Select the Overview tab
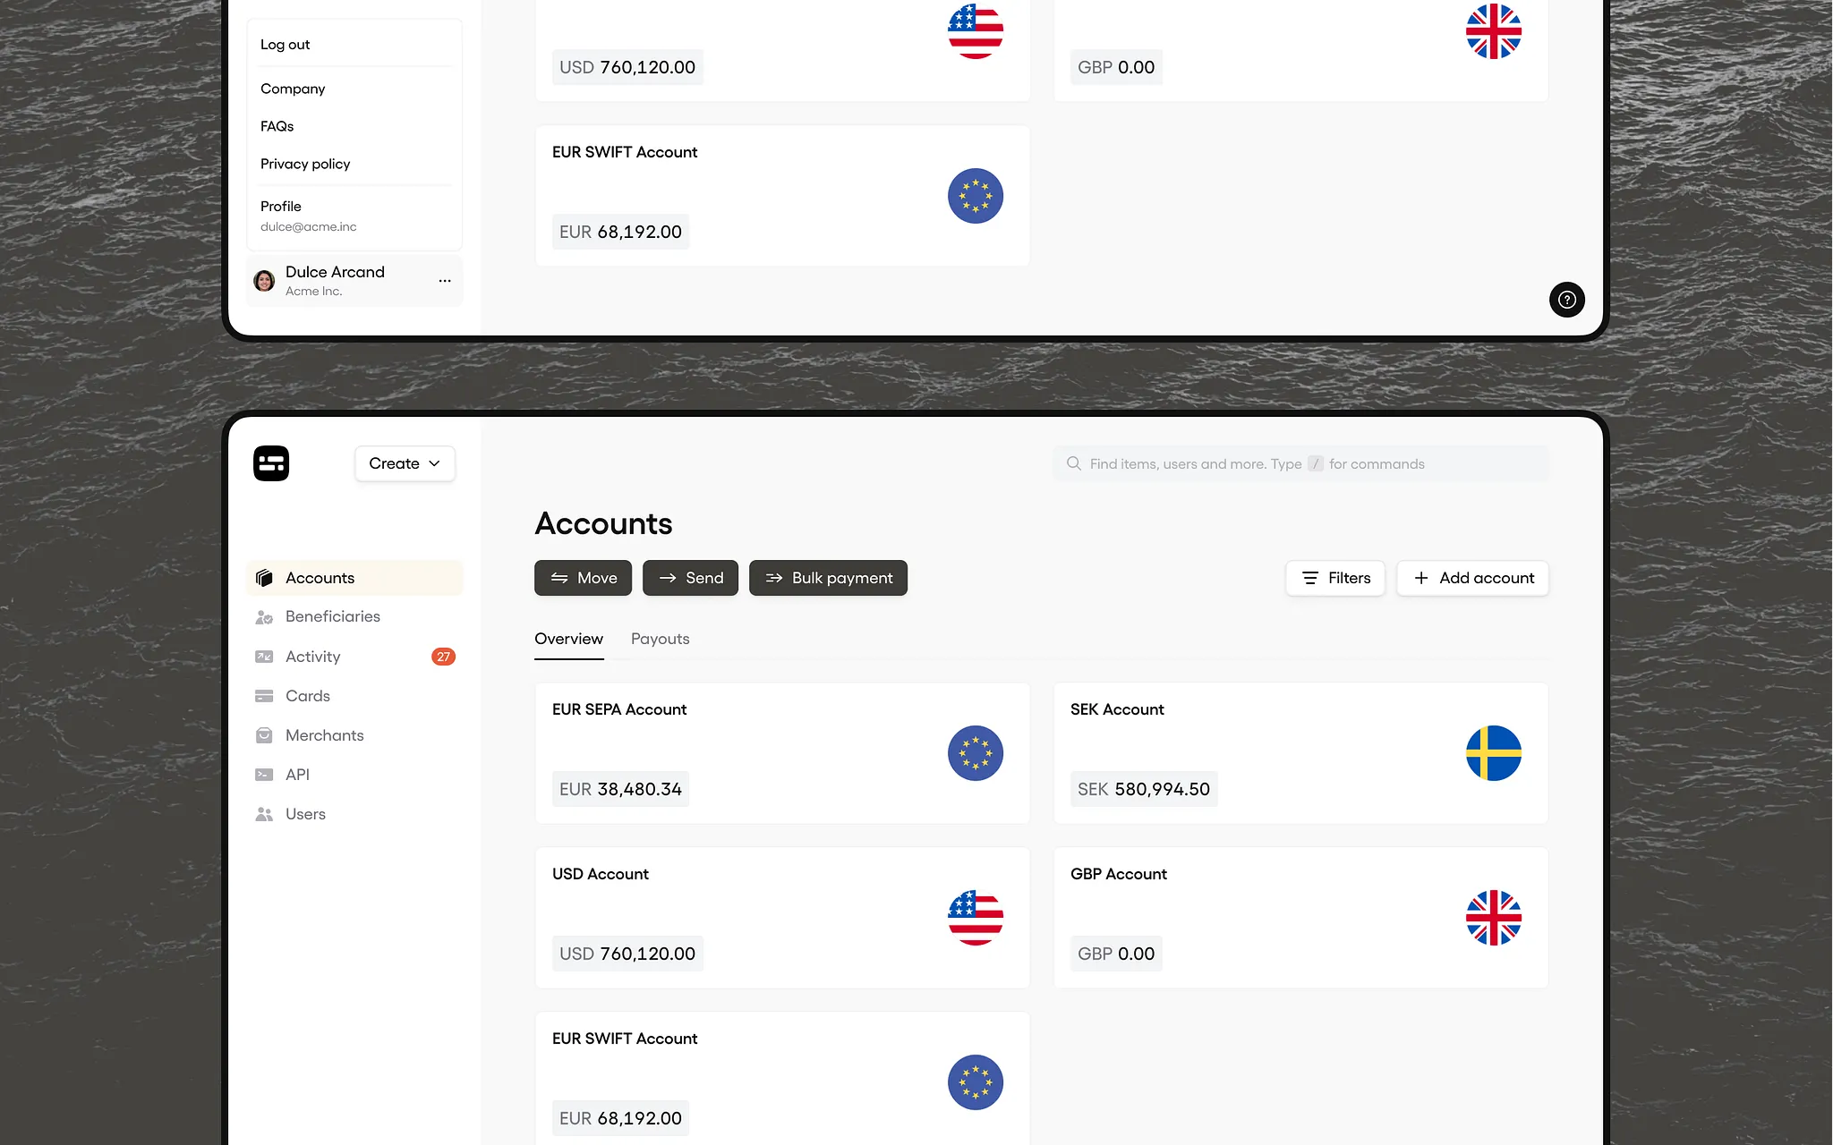The width and height of the screenshot is (1833, 1145). tap(568, 639)
